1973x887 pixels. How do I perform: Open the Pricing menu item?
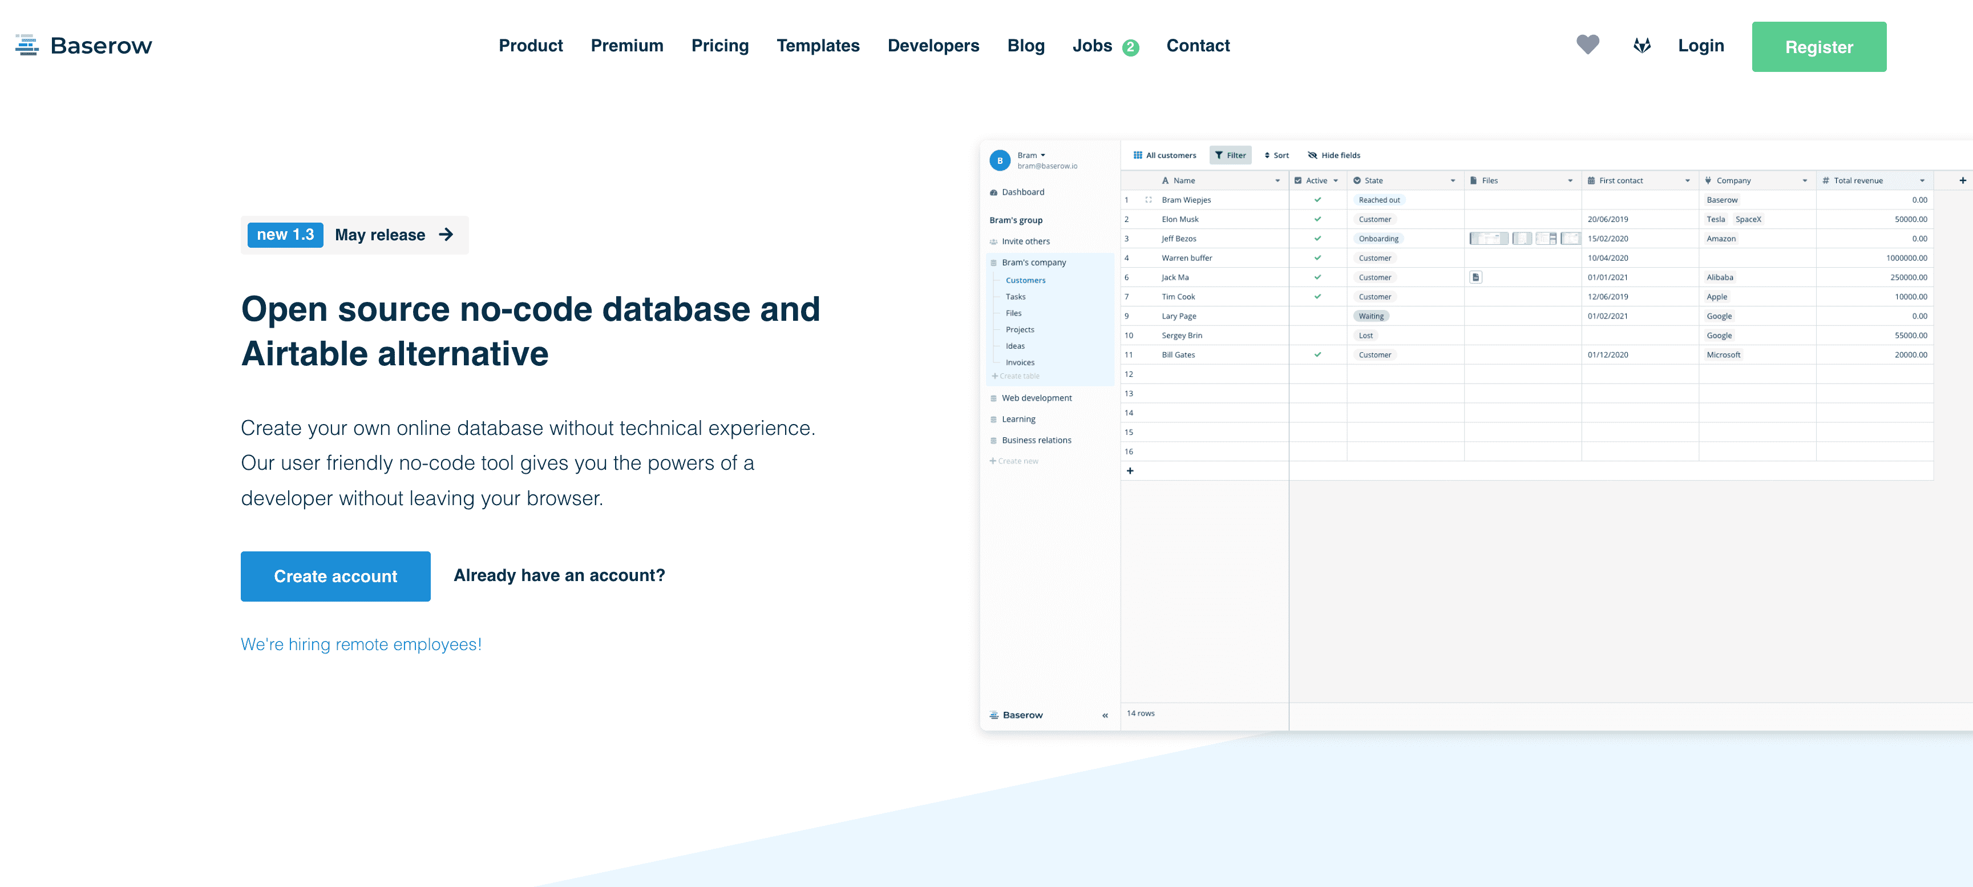point(719,45)
